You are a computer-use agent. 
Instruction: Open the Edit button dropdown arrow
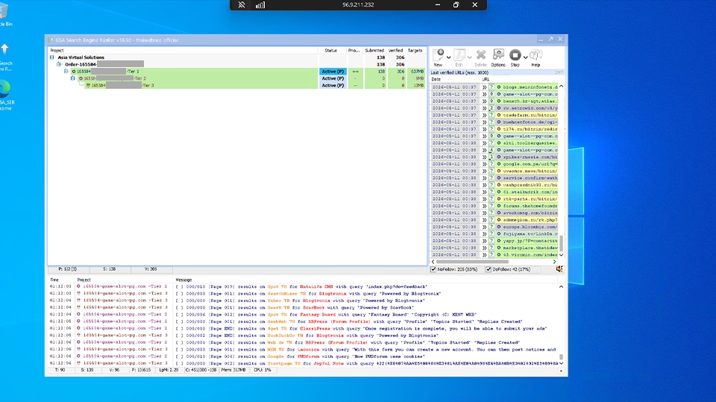[x=469, y=57]
